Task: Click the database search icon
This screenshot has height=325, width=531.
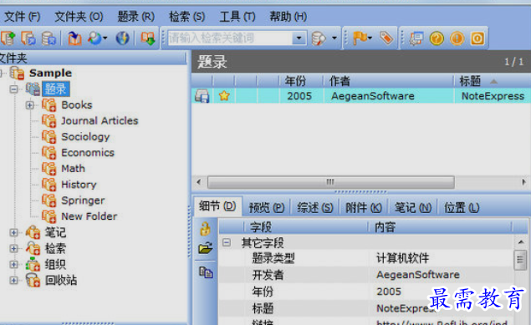Action: (x=319, y=38)
